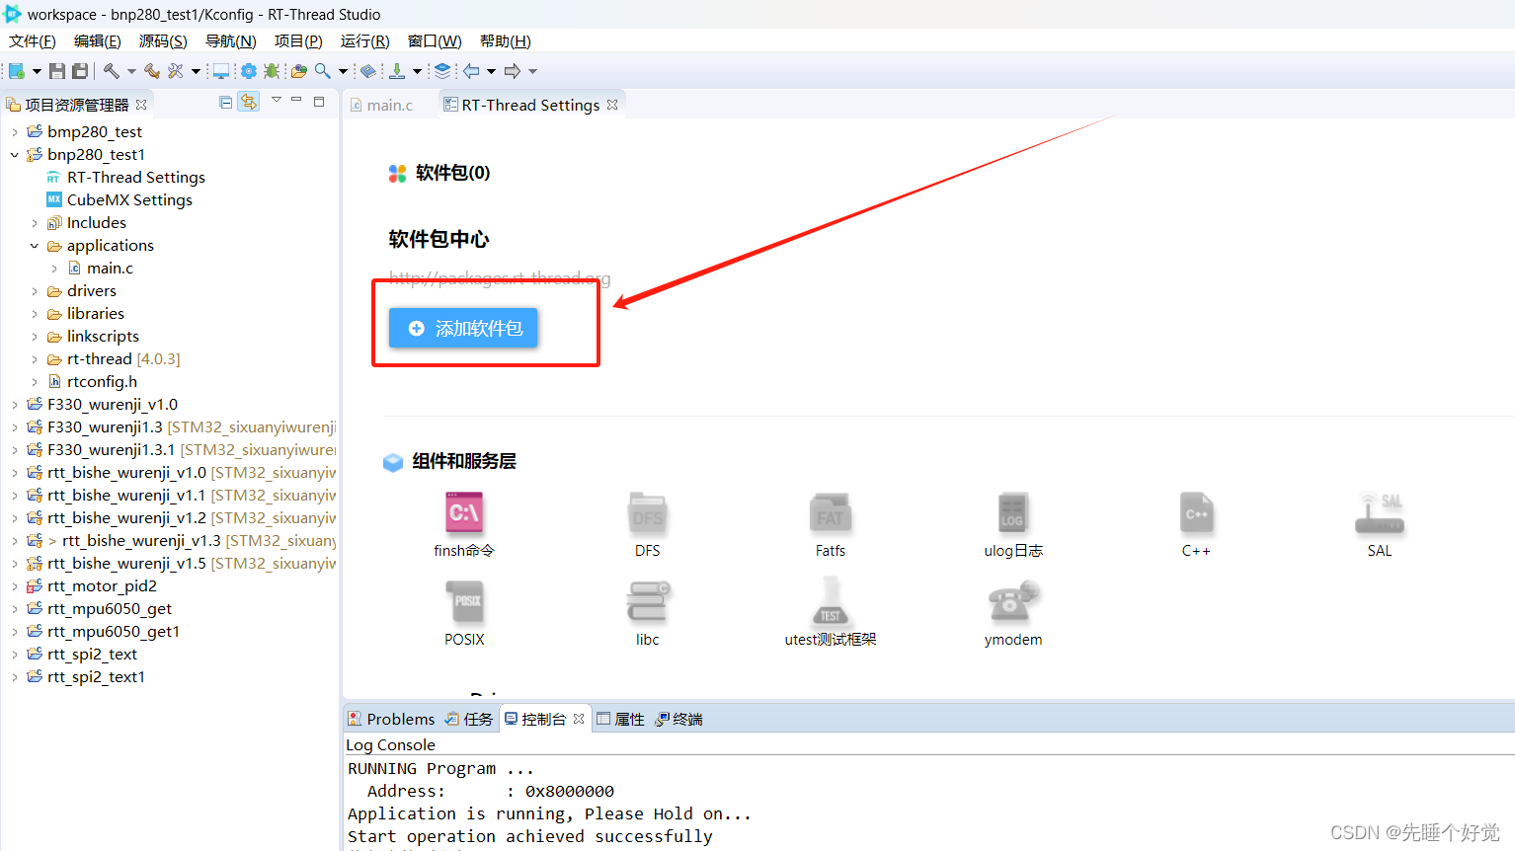Expand the bmp280_test project node
This screenshot has width=1515, height=851.
tap(14, 132)
